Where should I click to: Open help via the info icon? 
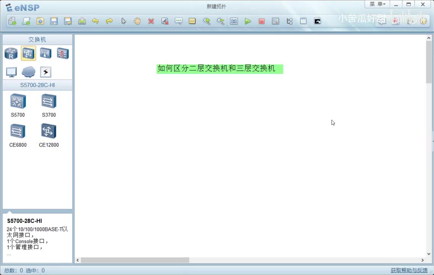tap(423, 21)
